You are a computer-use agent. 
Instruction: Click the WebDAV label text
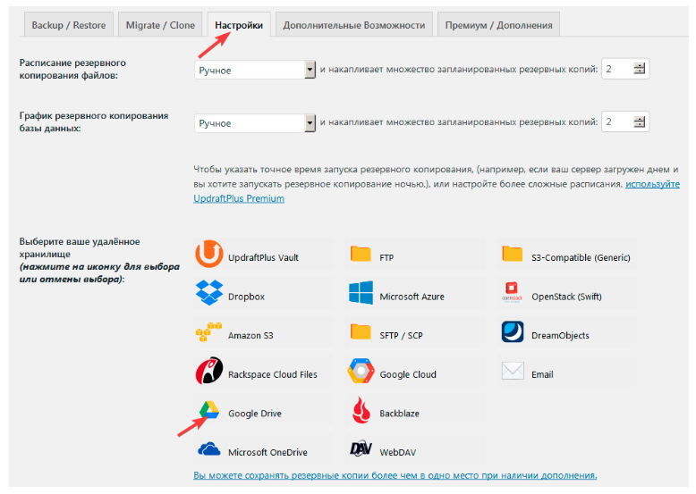point(398,452)
